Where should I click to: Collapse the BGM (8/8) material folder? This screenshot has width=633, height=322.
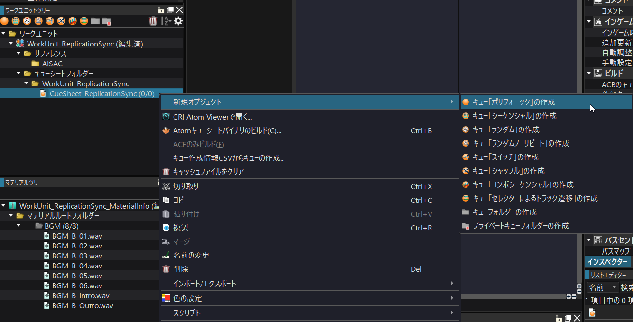(x=18, y=226)
